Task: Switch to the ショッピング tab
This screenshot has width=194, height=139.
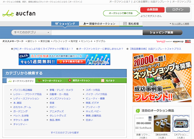Action: [x=65, y=24]
